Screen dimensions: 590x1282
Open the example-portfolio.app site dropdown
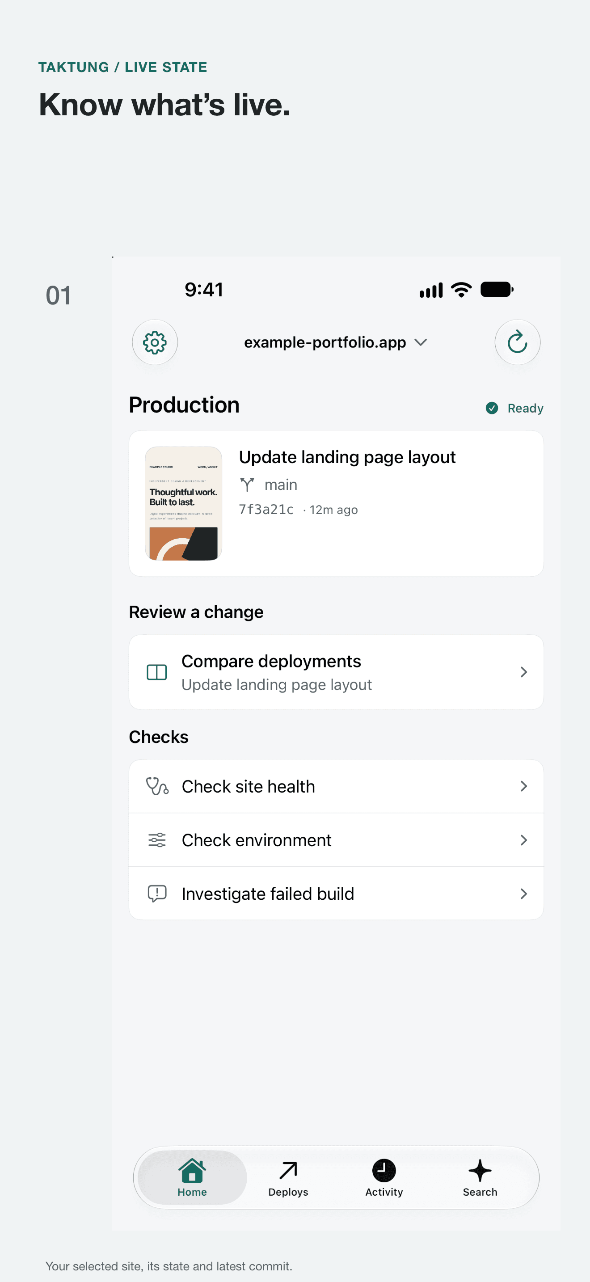pos(336,342)
